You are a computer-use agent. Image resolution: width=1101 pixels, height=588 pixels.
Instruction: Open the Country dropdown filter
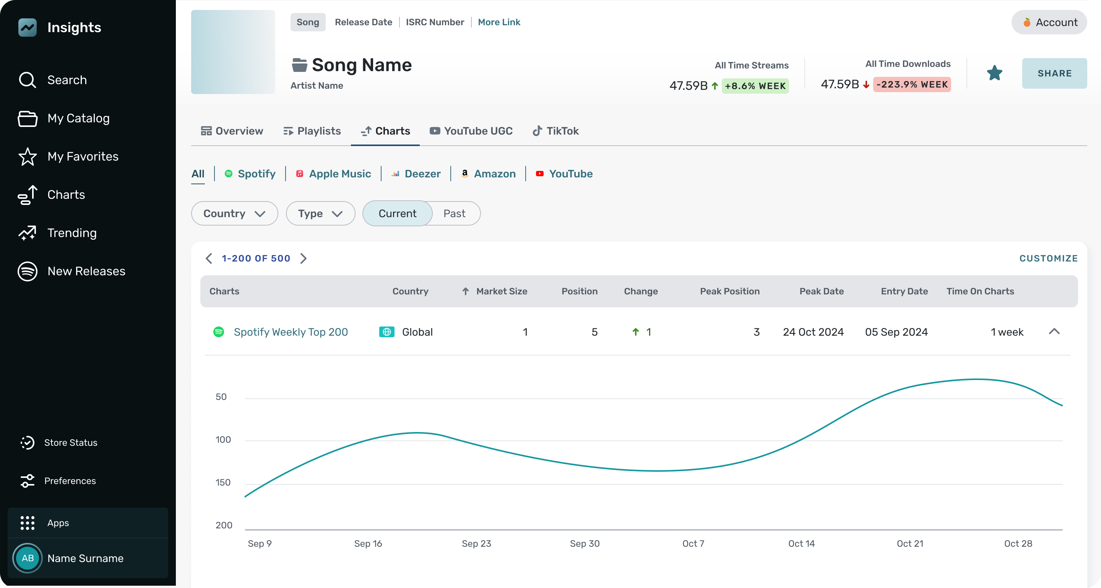(x=234, y=213)
